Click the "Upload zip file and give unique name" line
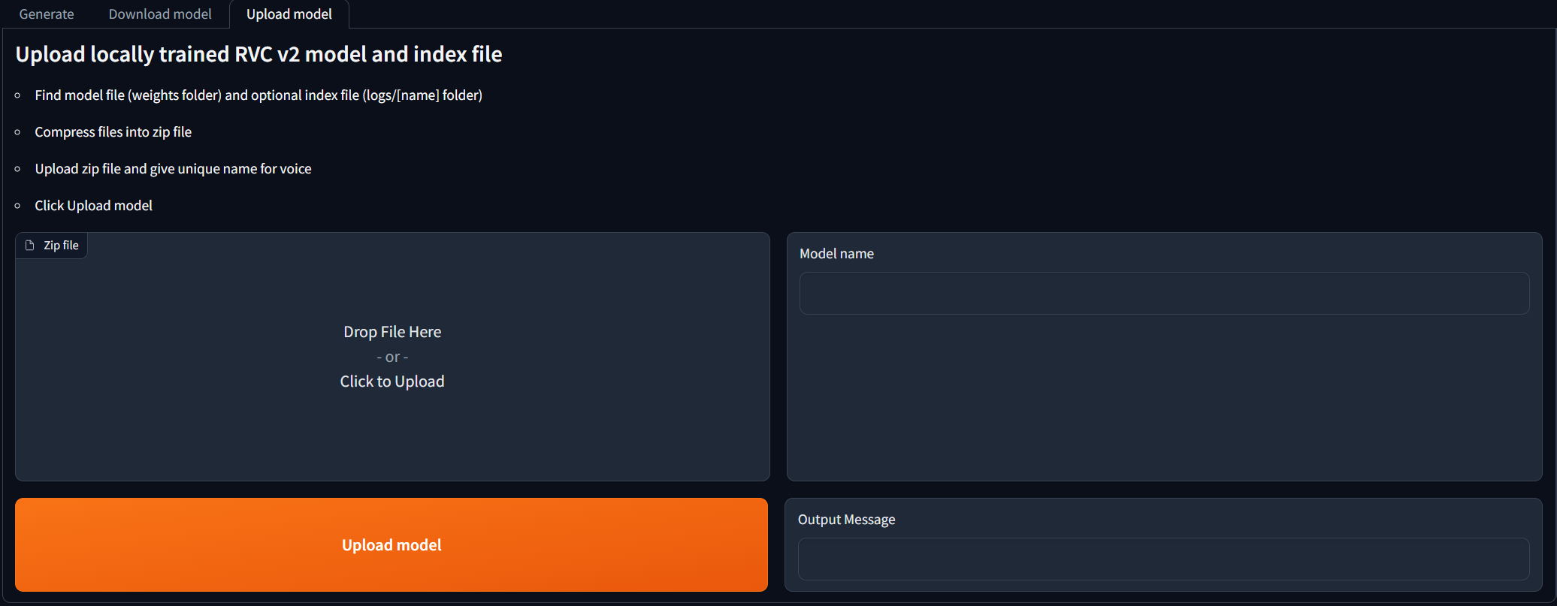This screenshot has width=1557, height=606. click(x=173, y=169)
